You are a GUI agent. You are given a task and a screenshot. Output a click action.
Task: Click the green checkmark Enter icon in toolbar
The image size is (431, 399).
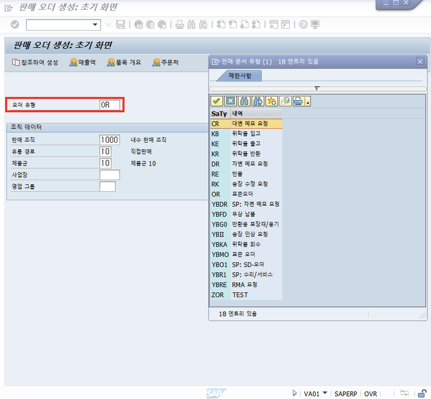pyautogui.click(x=15, y=25)
